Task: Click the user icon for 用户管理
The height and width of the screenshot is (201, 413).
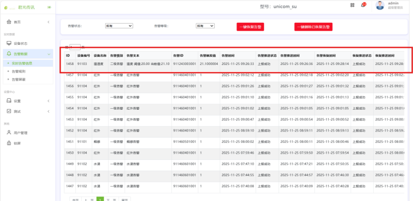Action: (8, 133)
